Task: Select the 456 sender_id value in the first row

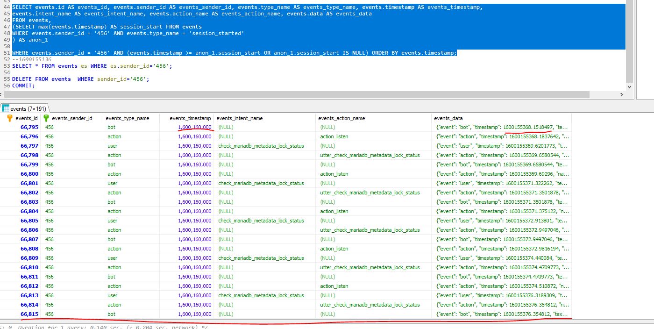Action: [x=49, y=127]
